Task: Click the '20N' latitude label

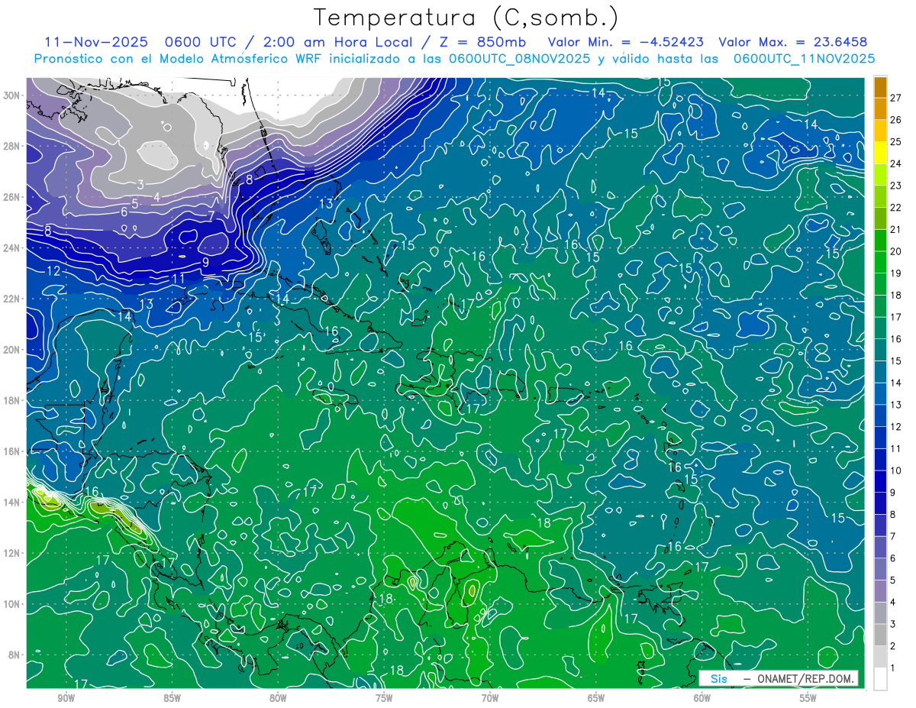Action: pyautogui.click(x=11, y=350)
